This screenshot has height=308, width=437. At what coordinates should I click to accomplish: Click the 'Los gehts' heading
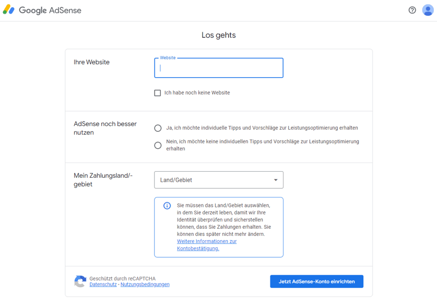(218, 36)
